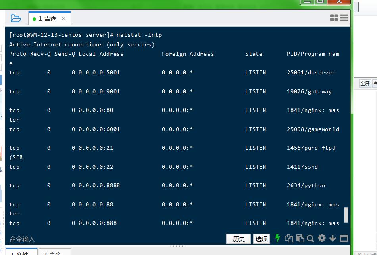
Task: Switch to the "2 命令" bottom tab
Action: coord(53,252)
